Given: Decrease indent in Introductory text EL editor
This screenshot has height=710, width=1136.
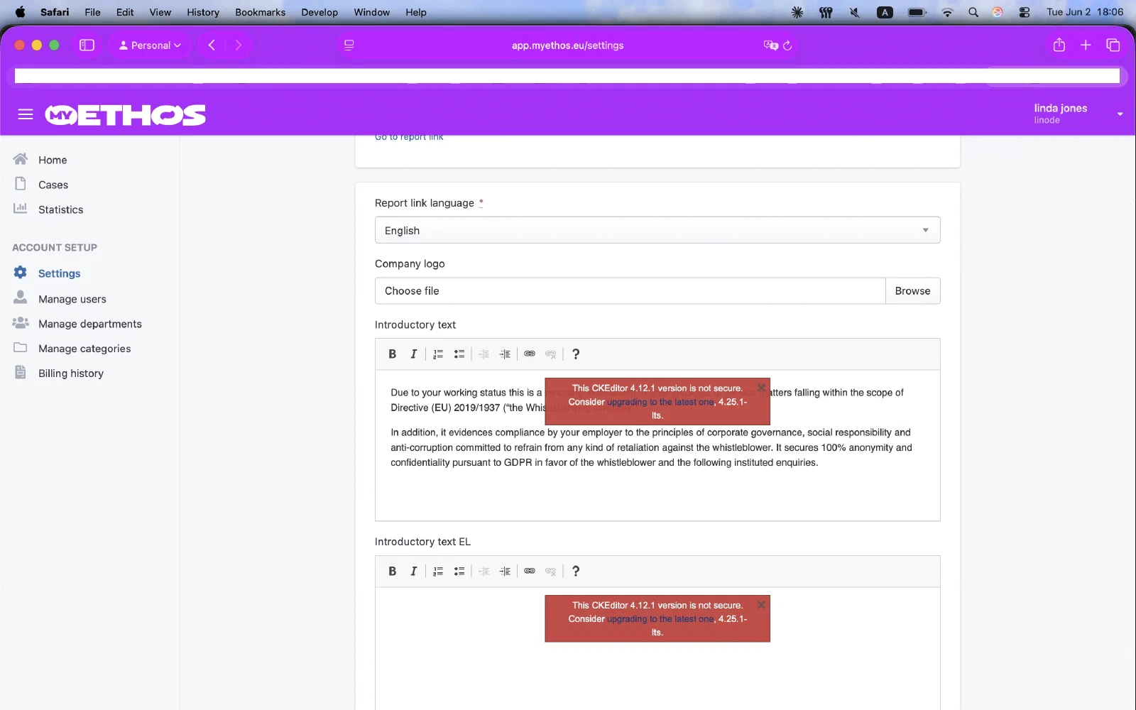Looking at the screenshot, I should point(484,571).
